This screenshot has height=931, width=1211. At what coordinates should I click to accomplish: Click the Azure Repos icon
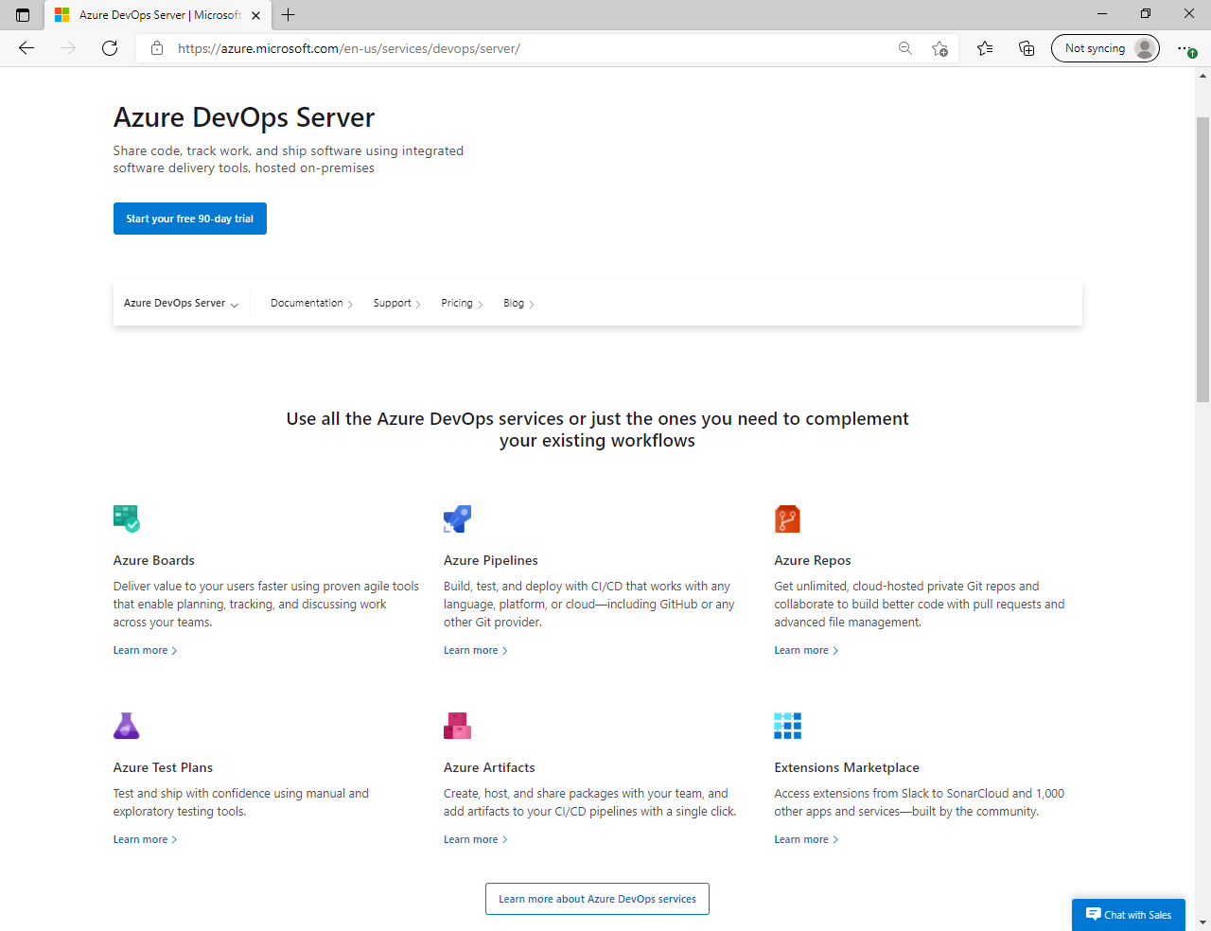click(x=787, y=518)
